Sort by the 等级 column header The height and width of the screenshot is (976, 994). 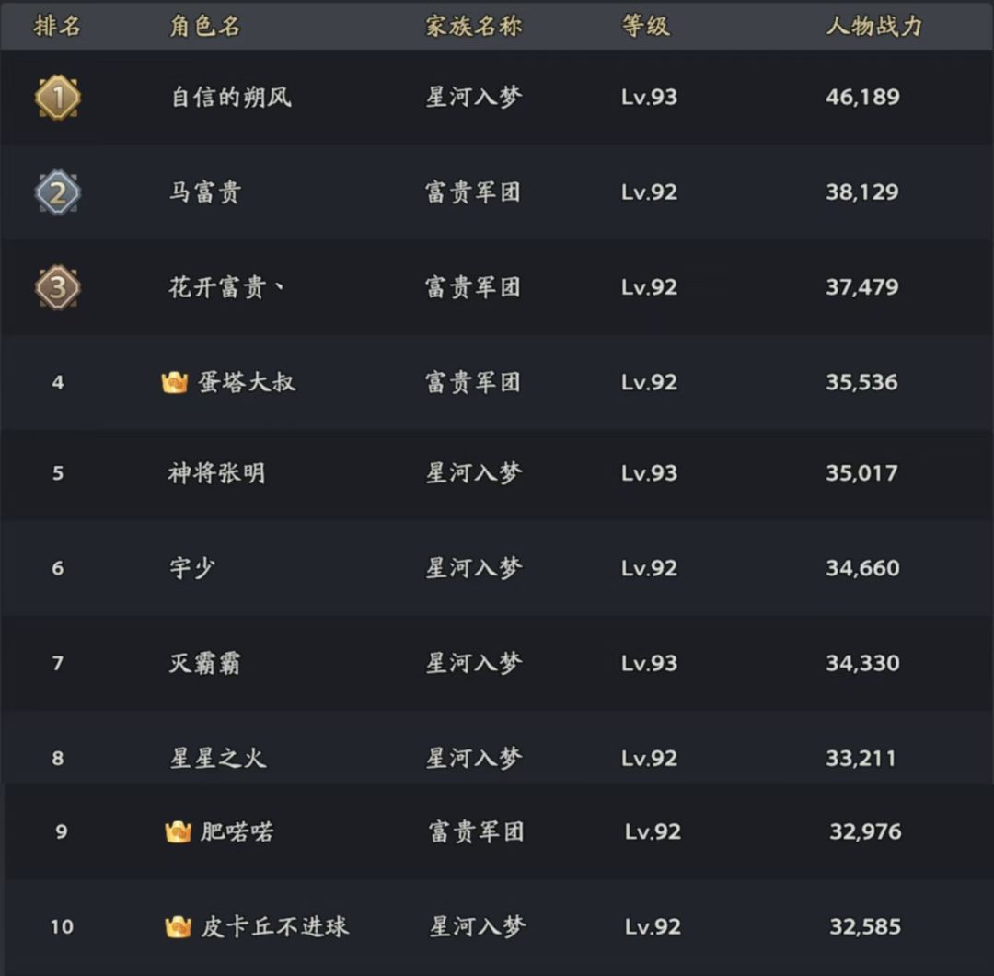tap(645, 27)
